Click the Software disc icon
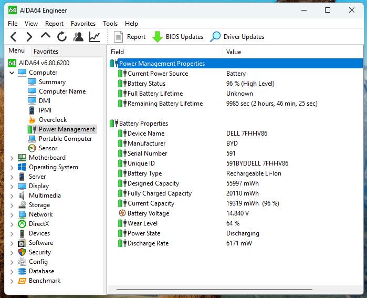This screenshot has width=367, height=298. (x=22, y=243)
